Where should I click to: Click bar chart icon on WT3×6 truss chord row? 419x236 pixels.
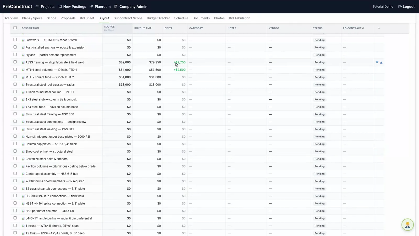[x=23, y=181]
